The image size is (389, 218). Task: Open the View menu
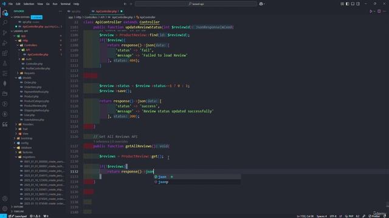tap(40, 4)
